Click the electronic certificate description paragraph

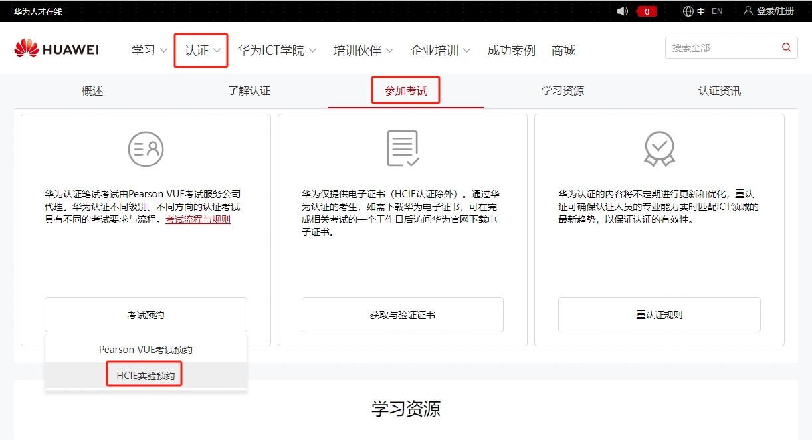401,213
